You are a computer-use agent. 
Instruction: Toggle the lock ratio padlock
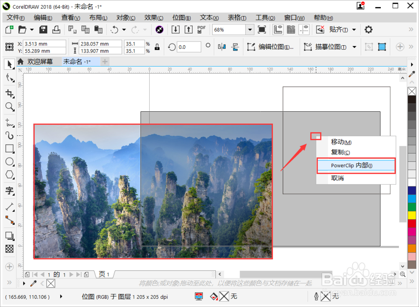[157, 47]
